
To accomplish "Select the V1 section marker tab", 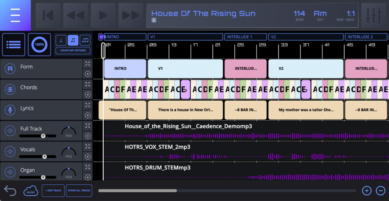I will pyautogui.click(x=185, y=37).
